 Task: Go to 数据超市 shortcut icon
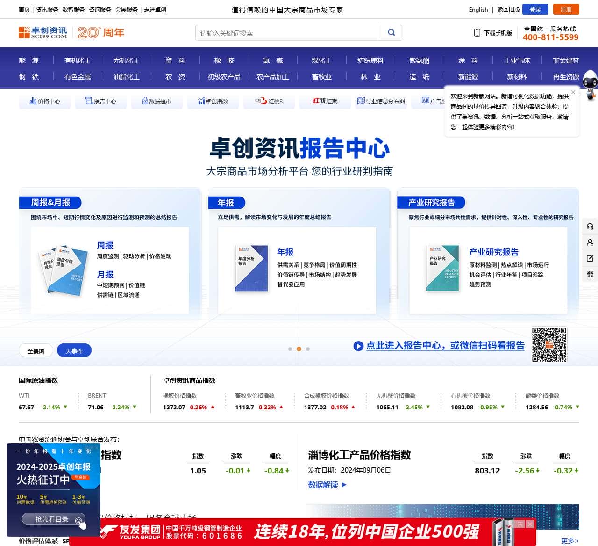tap(157, 101)
